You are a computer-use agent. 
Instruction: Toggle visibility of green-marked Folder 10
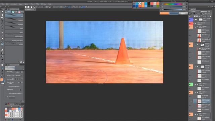point(190,84)
